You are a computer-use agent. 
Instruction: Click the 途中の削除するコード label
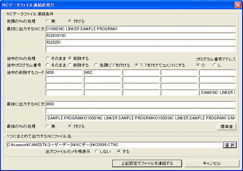25,73
